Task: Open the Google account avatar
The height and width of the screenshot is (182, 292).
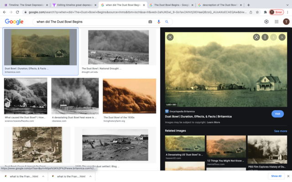Action: (x=286, y=22)
